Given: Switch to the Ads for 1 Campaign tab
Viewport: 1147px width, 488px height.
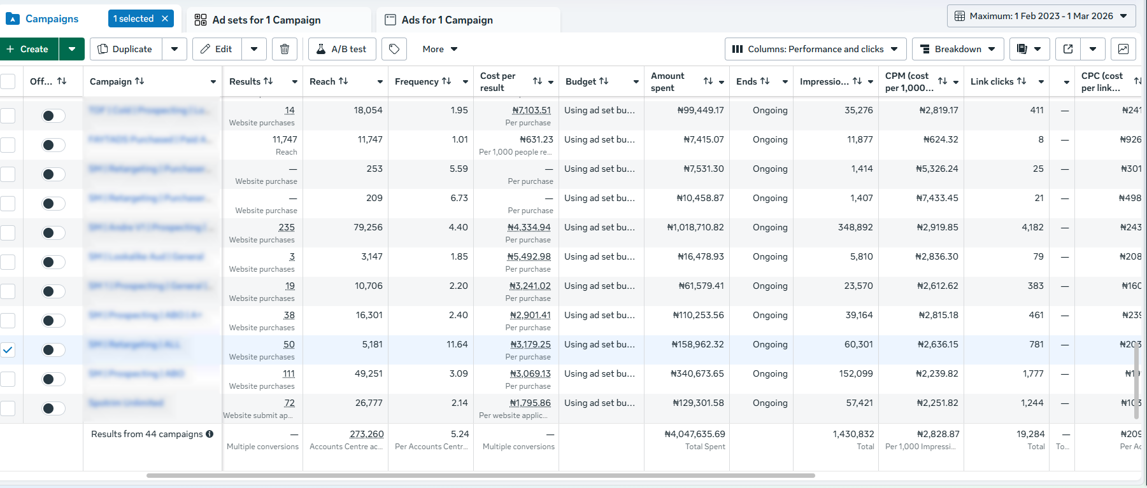Looking at the screenshot, I should coord(447,20).
